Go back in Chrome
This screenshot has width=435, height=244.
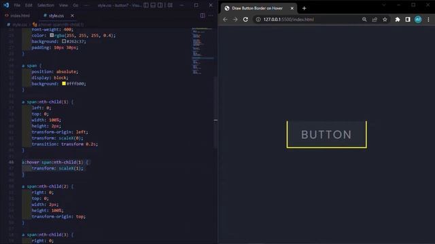225,20
